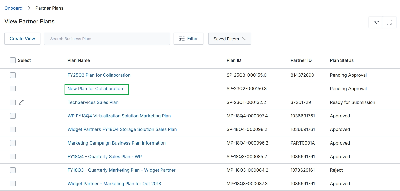Tick Widget Partners FY18Q4 Storage plan checkbox
The height and width of the screenshot is (191, 400).
[x=13, y=129]
